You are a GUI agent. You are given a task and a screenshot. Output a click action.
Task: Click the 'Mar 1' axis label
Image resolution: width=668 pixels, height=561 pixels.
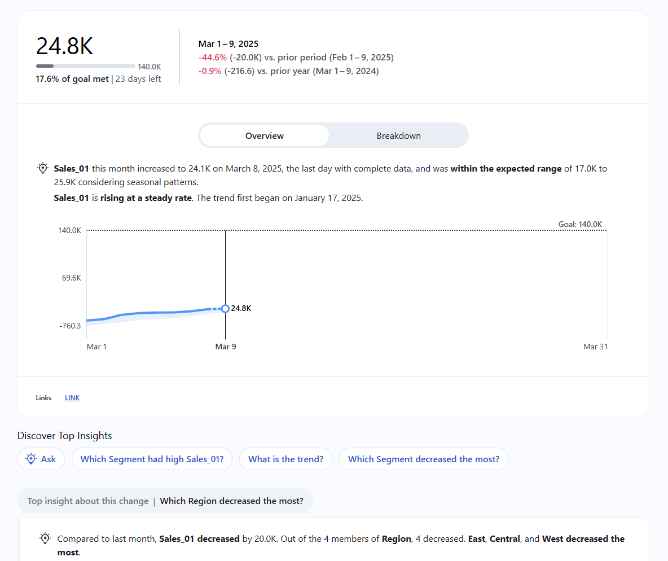[x=96, y=347]
